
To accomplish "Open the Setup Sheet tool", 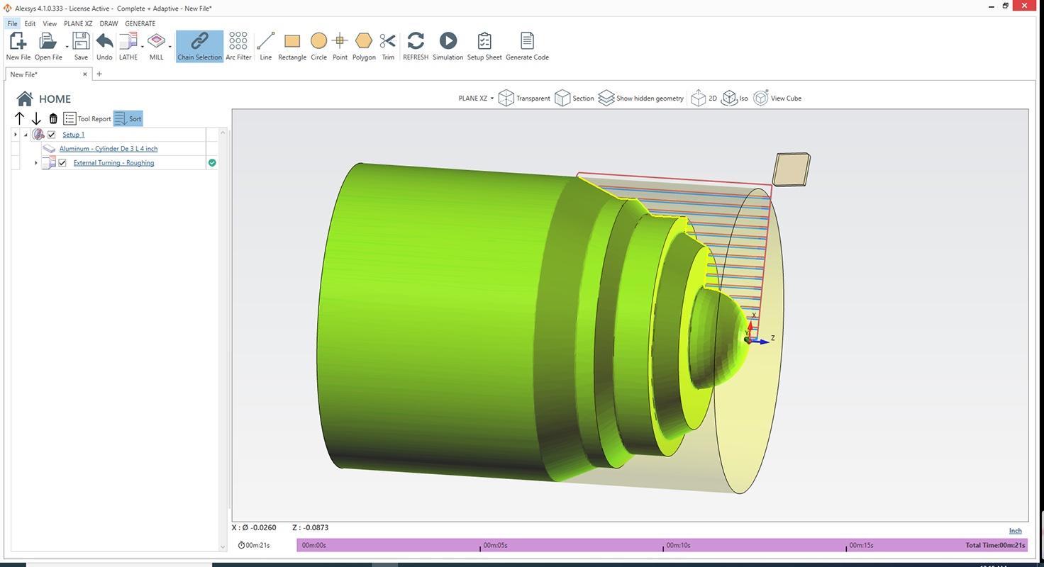I will point(484,41).
